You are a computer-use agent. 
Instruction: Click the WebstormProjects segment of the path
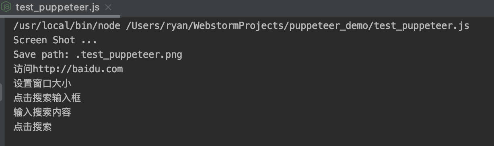[239, 26]
